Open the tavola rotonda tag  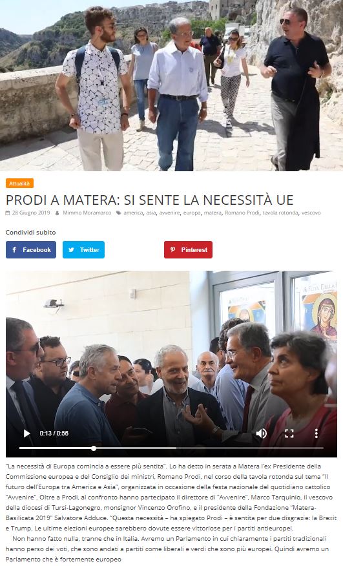280,213
